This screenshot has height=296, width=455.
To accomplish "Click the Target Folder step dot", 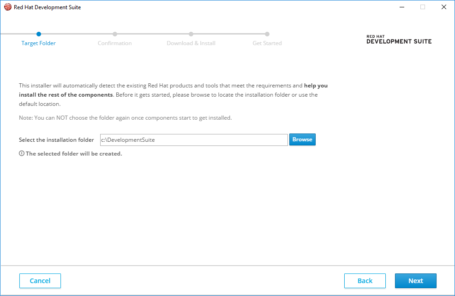I will [39, 34].
